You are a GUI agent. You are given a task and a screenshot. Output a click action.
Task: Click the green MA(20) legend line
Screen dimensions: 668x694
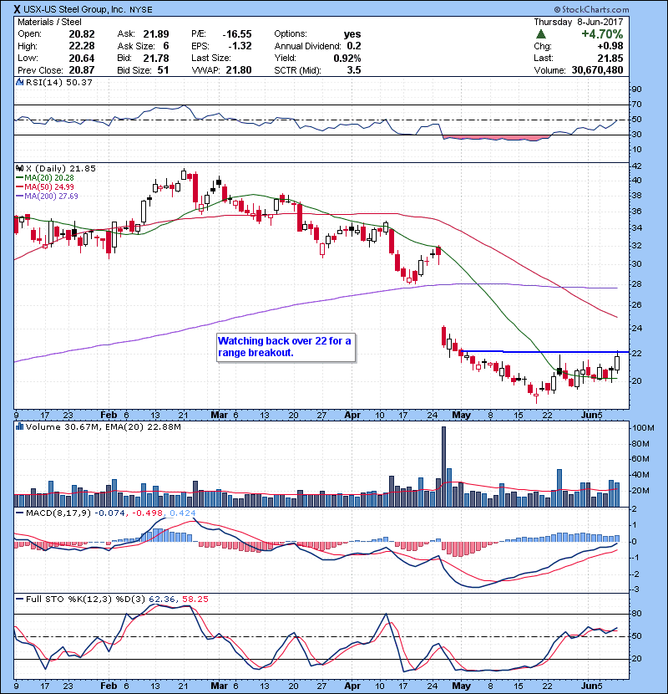click(x=19, y=177)
